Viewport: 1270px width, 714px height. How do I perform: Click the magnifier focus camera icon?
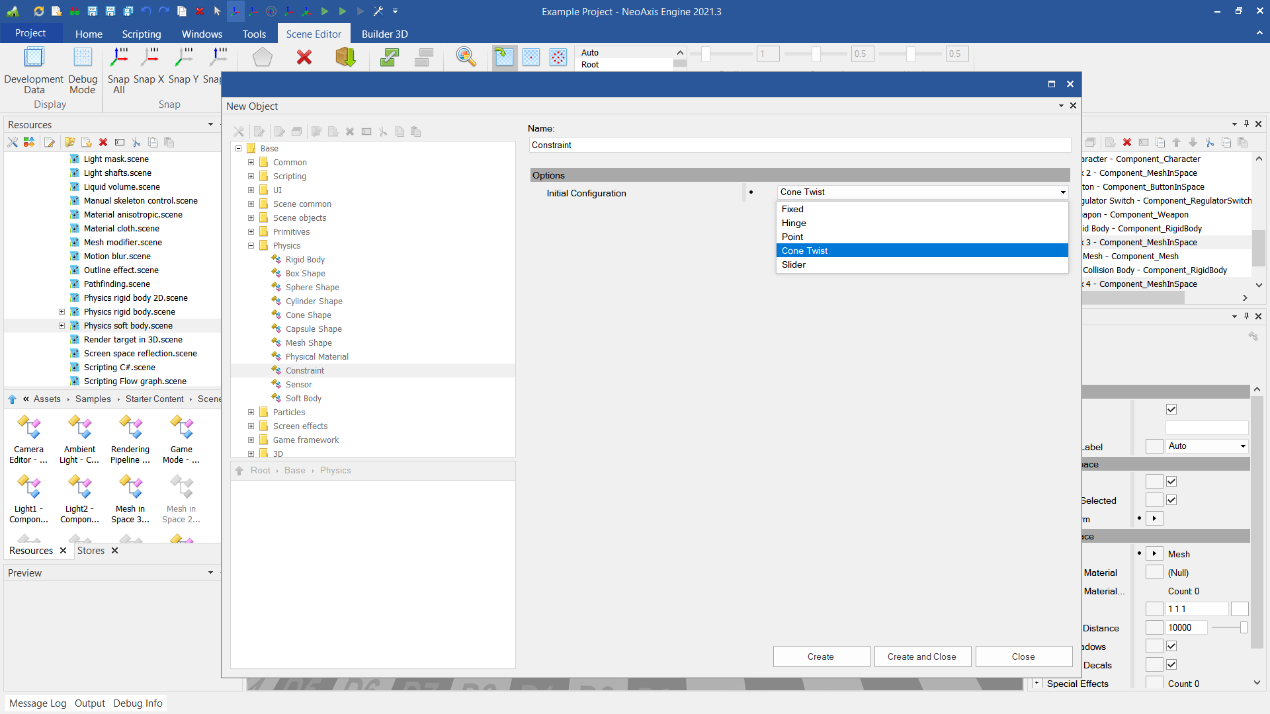466,58
